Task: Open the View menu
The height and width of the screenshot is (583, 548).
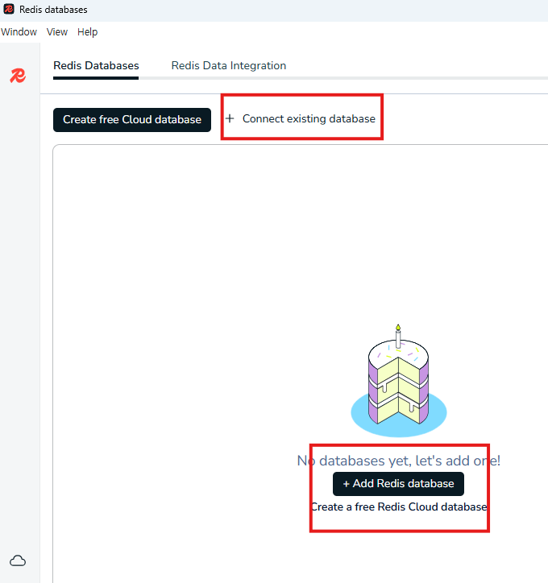Action: click(57, 32)
